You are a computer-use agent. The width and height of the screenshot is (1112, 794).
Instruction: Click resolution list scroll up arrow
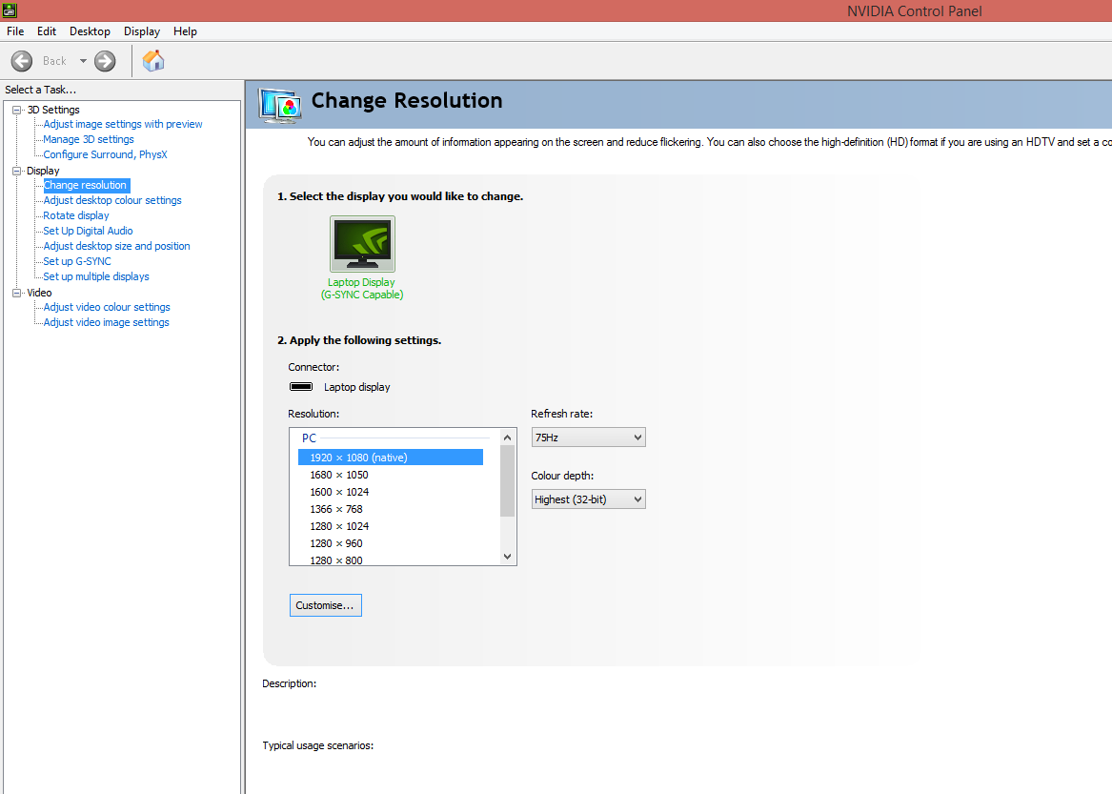[x=507, y=438]
